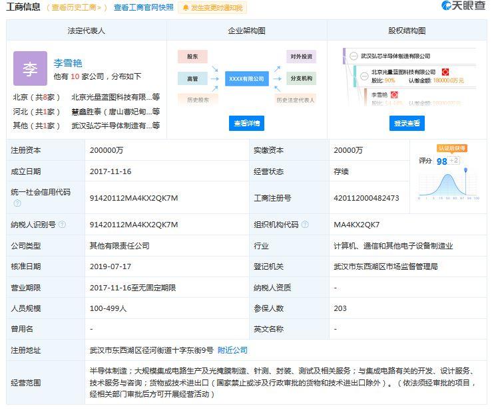Open 附近公司 link beside registered address
This screenshot has height=410, width=492.
coord(232,350)
